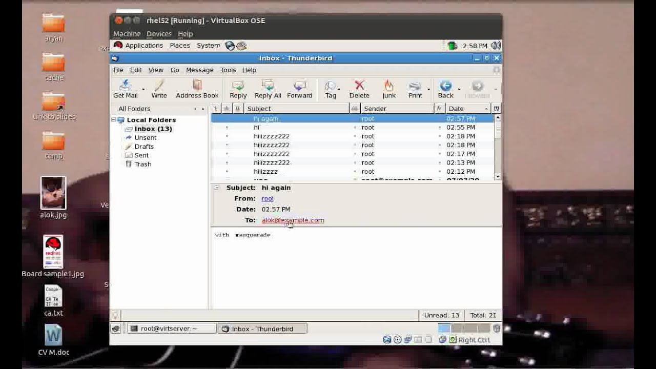Click the starred column header icon

click(x=226, y=109)
